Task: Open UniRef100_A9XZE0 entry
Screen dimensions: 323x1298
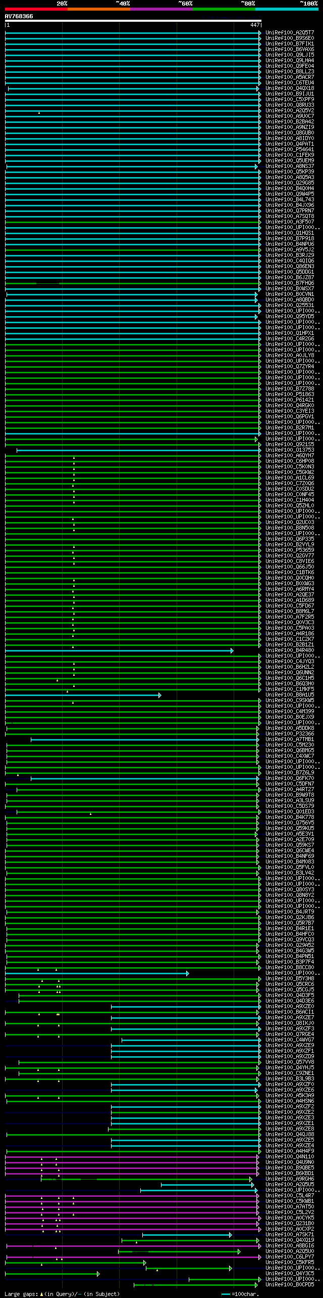Action: [x=290, y=1007]
